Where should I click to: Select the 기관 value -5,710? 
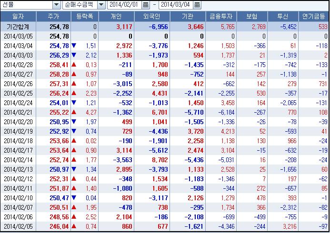(194, 112)
